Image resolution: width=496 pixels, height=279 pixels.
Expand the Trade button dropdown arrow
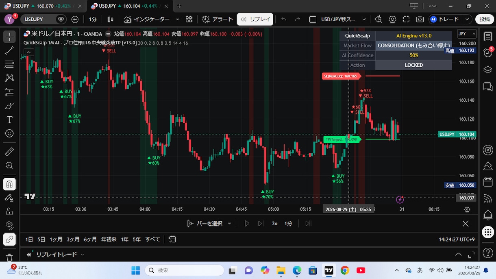[468, 19]
